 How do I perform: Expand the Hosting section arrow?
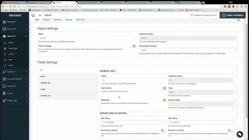26,86
